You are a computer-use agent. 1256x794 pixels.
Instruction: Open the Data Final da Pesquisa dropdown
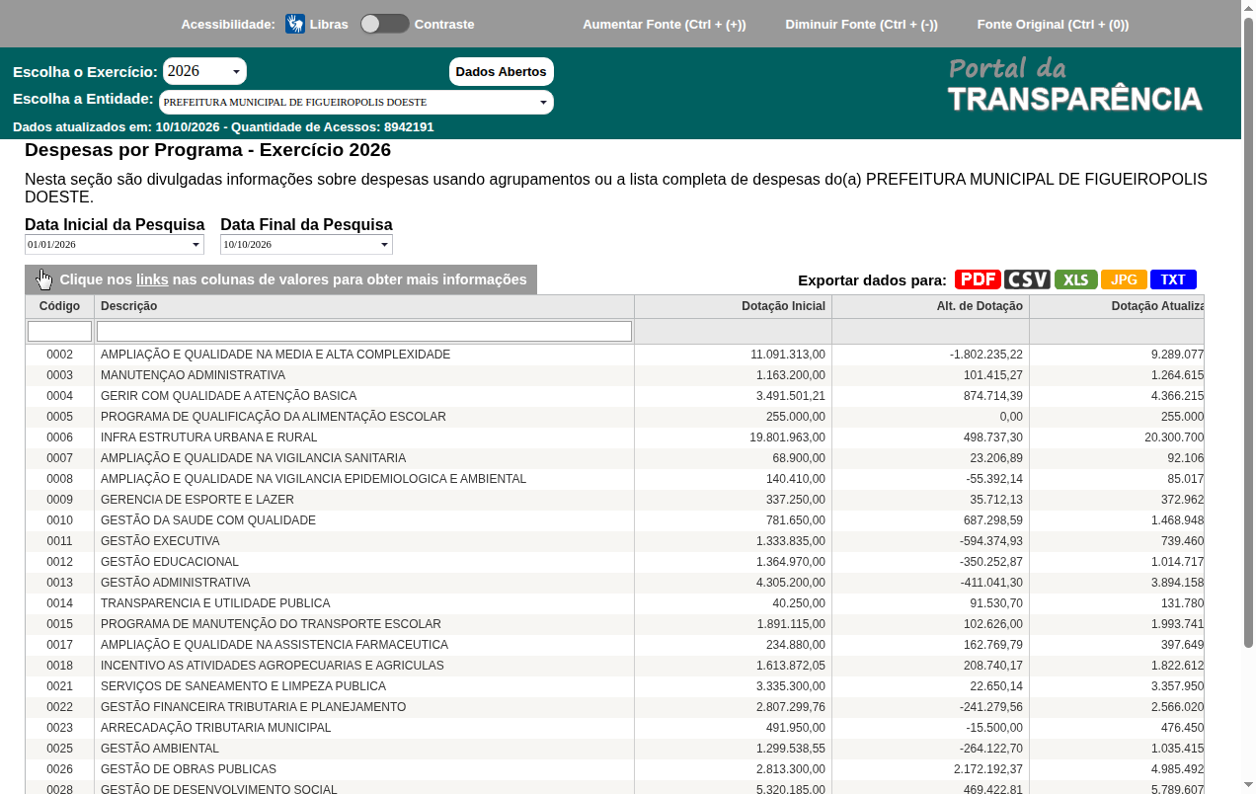[x=306, y=244]
